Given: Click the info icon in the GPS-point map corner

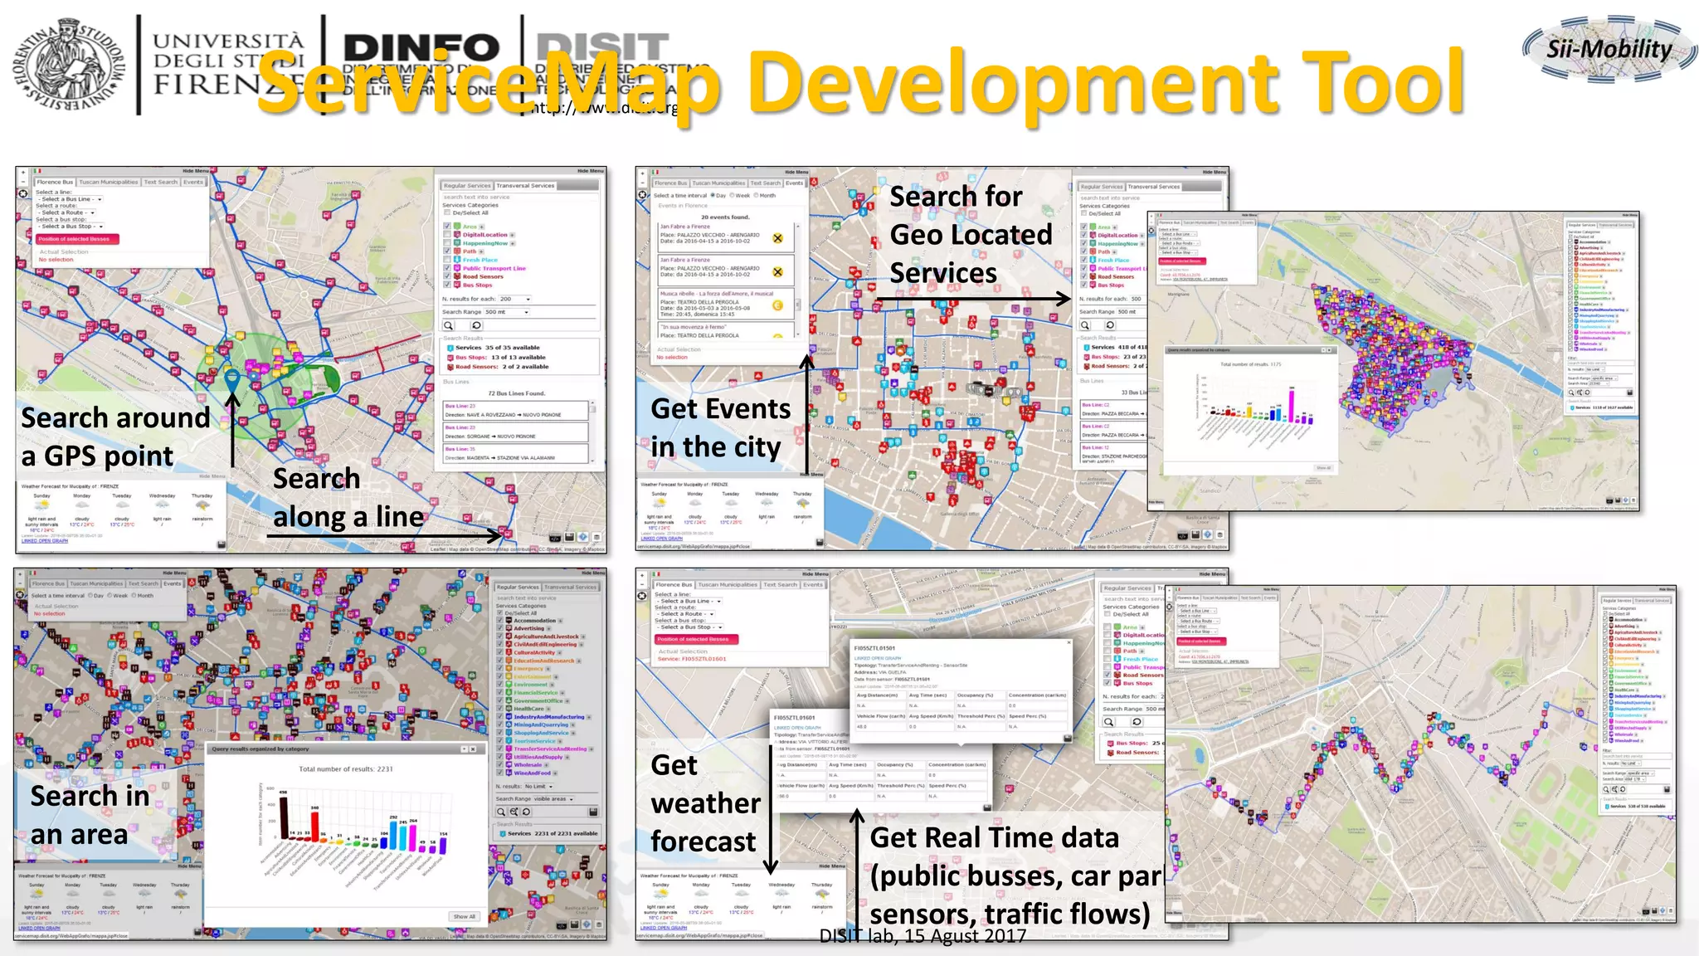Looking at the screenshot, I should tap(583, 537).
